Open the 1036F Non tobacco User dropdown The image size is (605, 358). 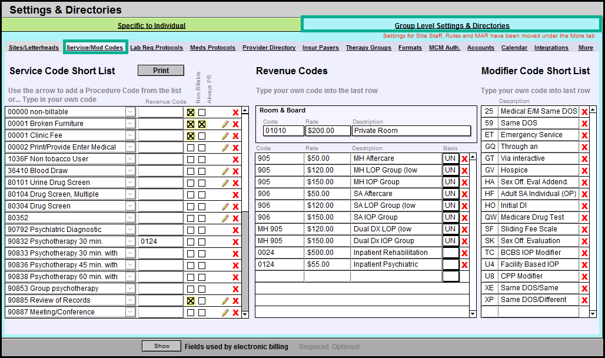click(130, 159)
